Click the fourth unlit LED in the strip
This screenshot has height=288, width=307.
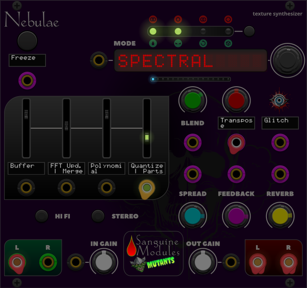pos(228,31)
